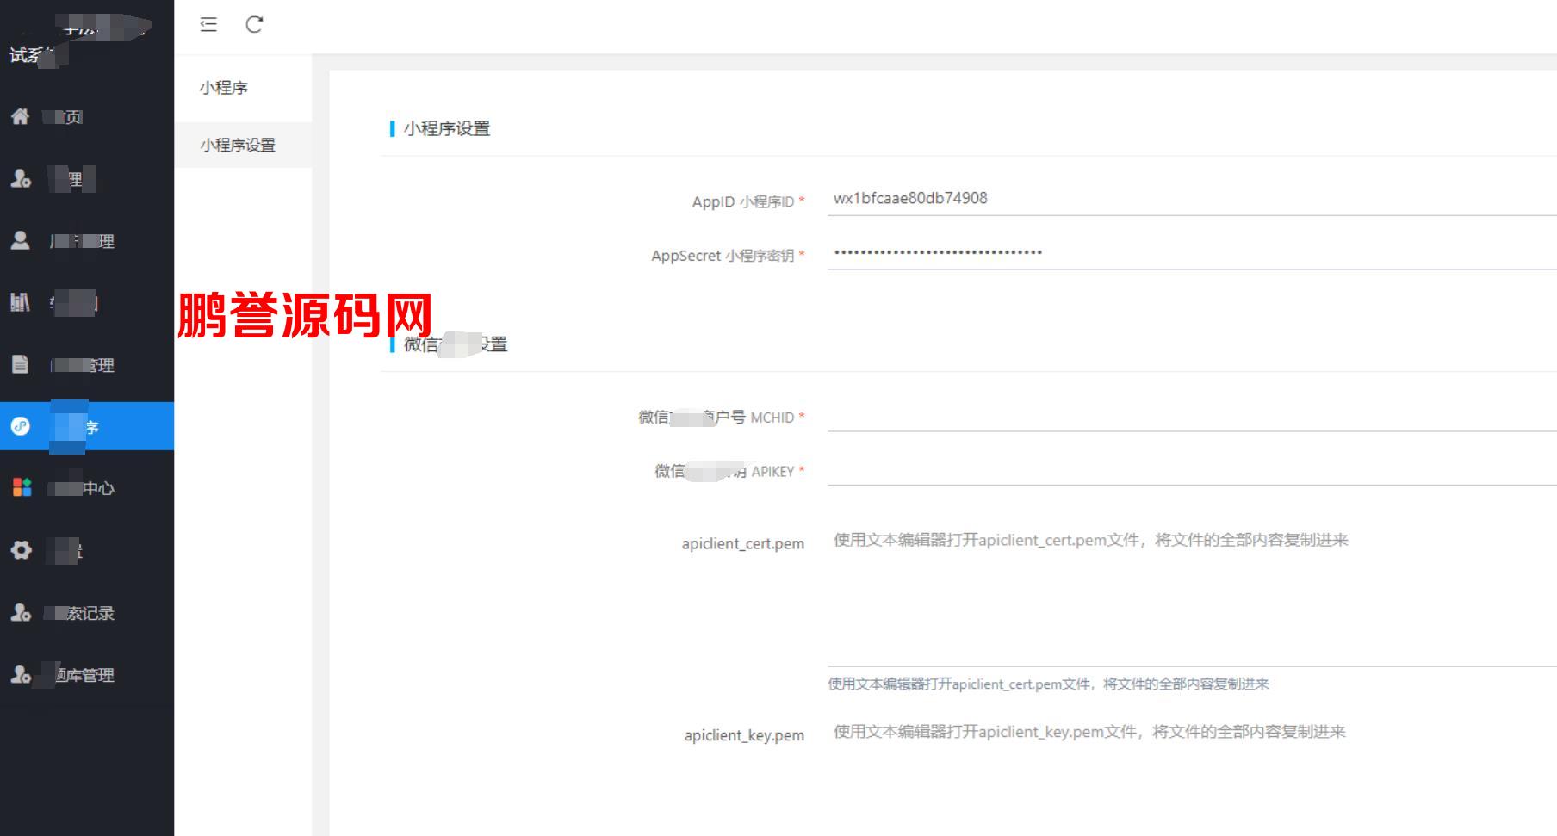The width and height of the screenshot is (1557, 836).
Task: Focus the AppSecret password field
Action: pyautogui.click(x=1192, y=253)
